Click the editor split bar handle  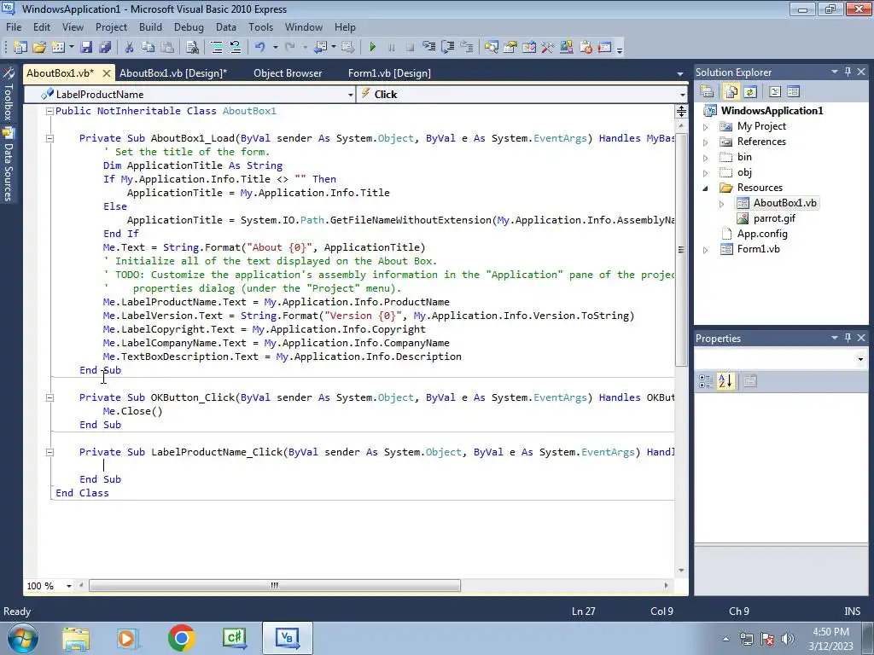click(x=681, y=112)
